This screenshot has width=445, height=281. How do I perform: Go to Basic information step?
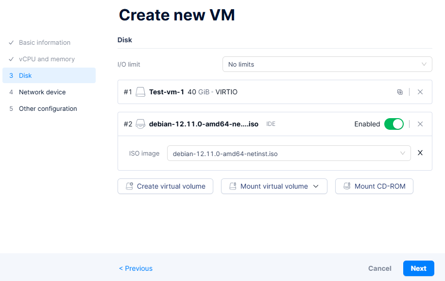click(45, 43)
